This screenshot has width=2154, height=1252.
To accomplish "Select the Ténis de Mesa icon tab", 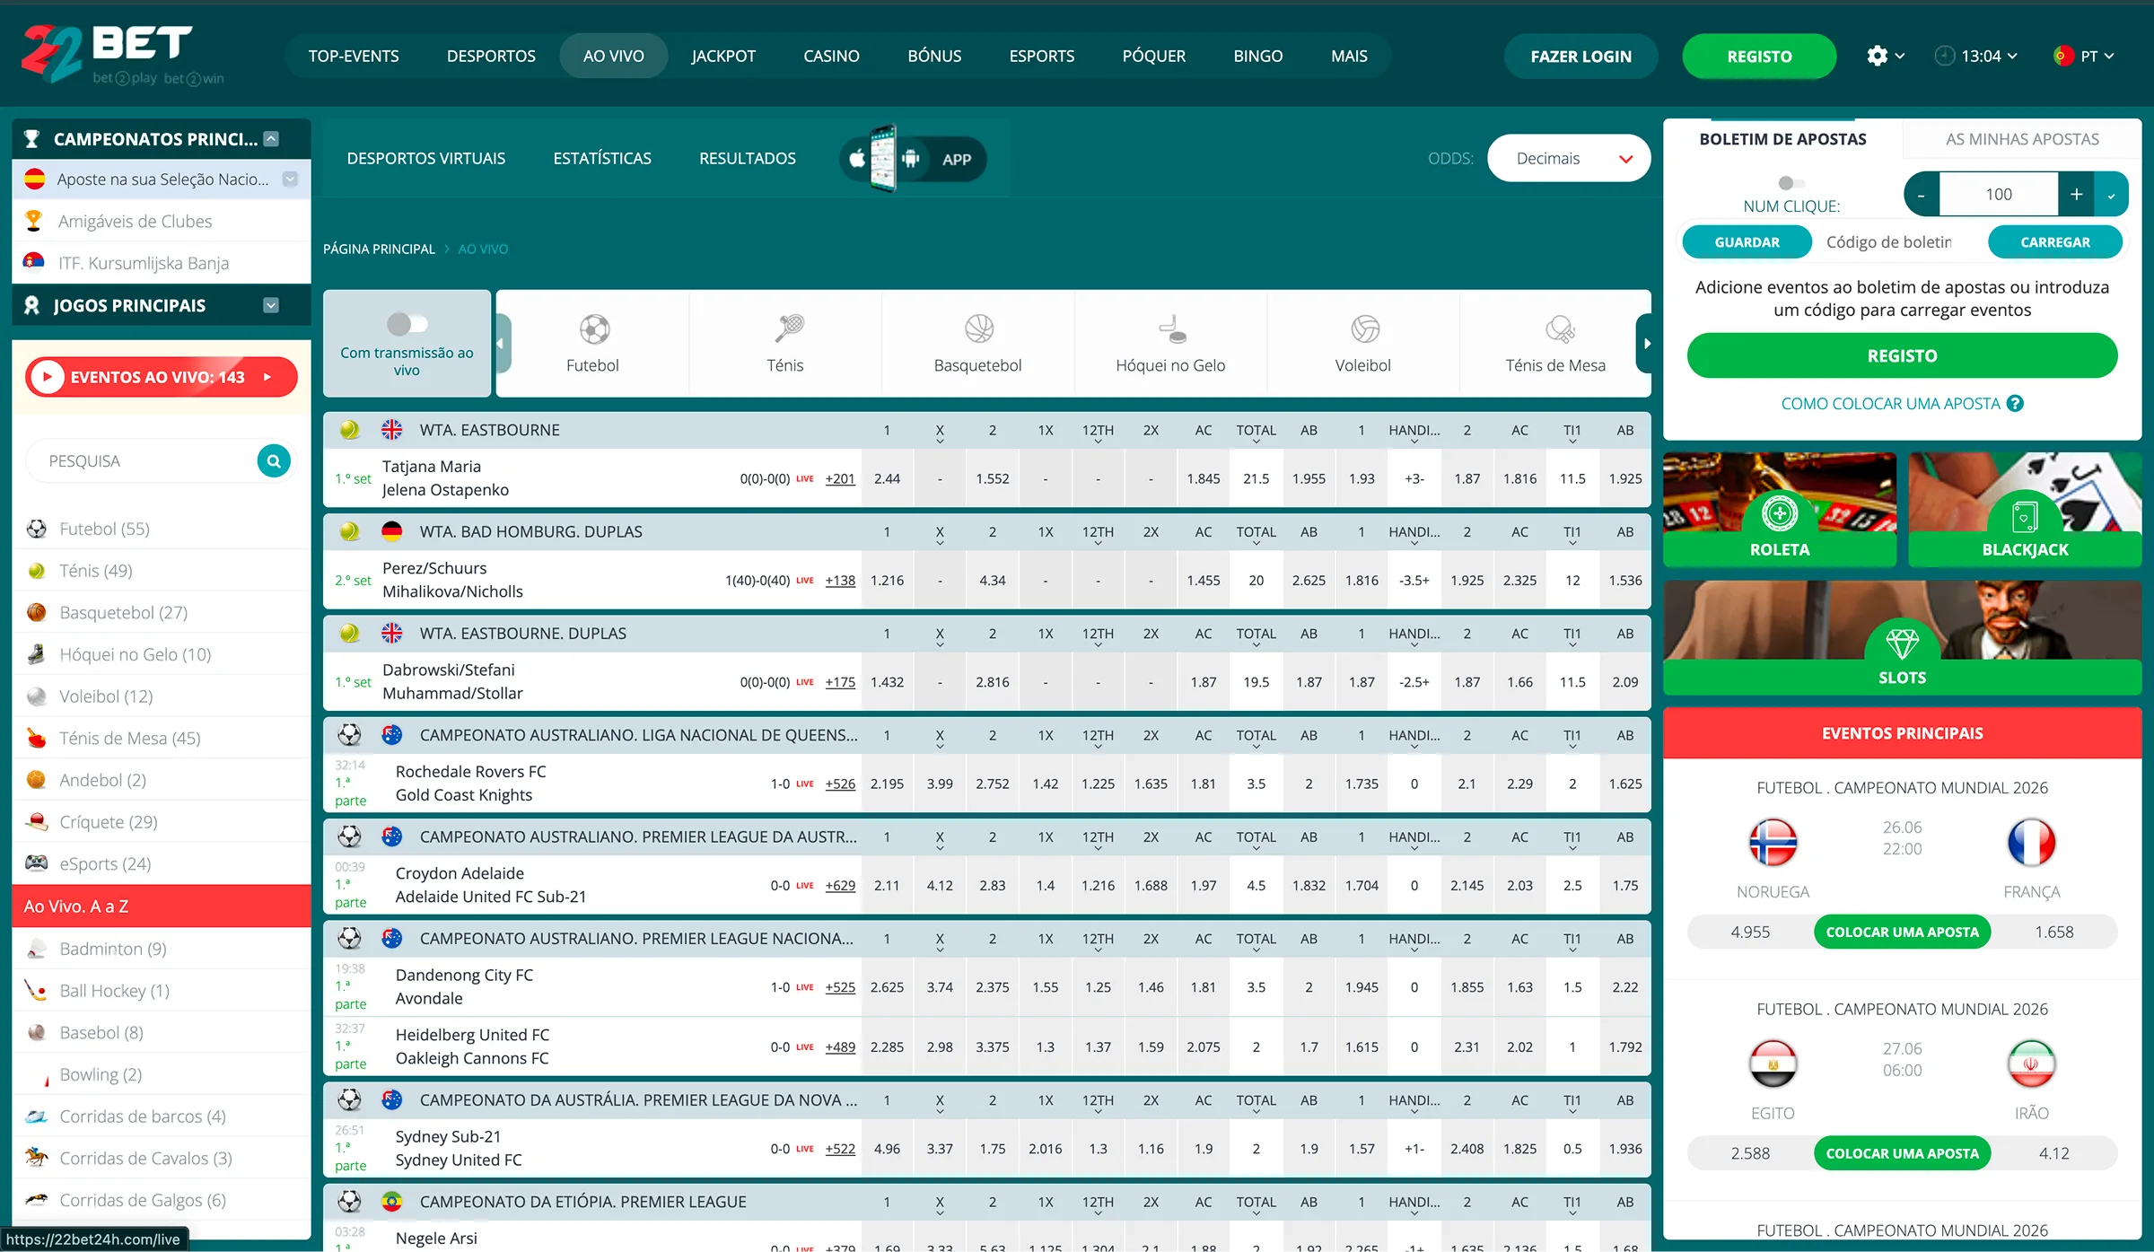I will [1555, 343].
